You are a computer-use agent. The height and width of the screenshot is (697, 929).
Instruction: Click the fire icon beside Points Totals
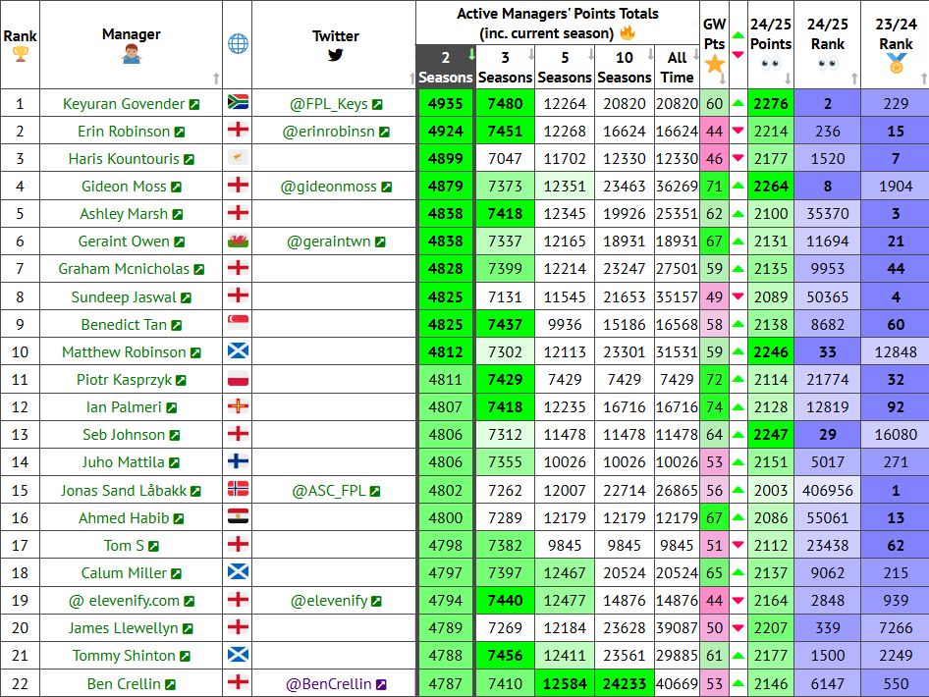(x=628, y=32)
